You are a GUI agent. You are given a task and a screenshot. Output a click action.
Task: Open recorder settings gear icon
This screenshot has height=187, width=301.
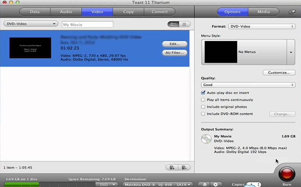pyautogui.click(x=215, y=184)
